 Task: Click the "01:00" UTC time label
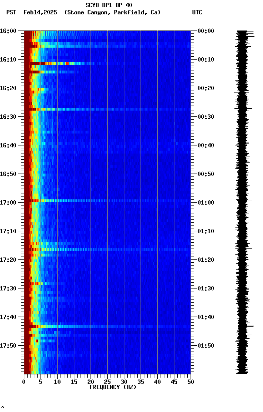pos(206,203)
